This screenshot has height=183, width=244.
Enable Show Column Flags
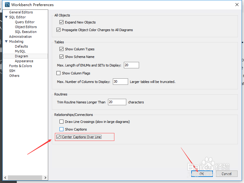(58, 73)
